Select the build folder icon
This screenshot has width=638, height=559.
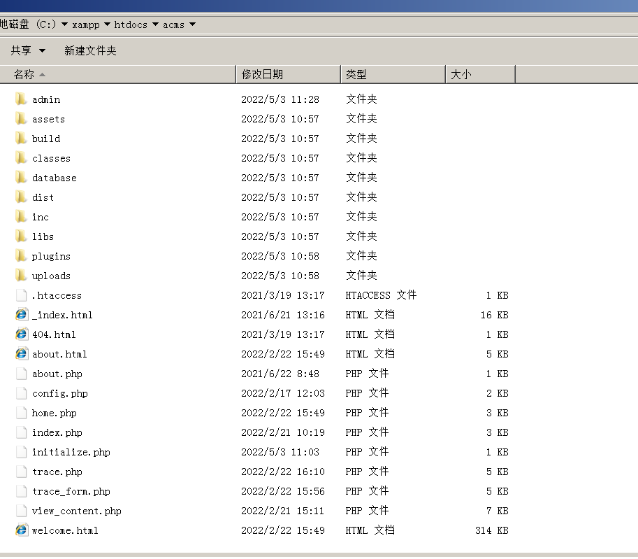pos(21,138)
